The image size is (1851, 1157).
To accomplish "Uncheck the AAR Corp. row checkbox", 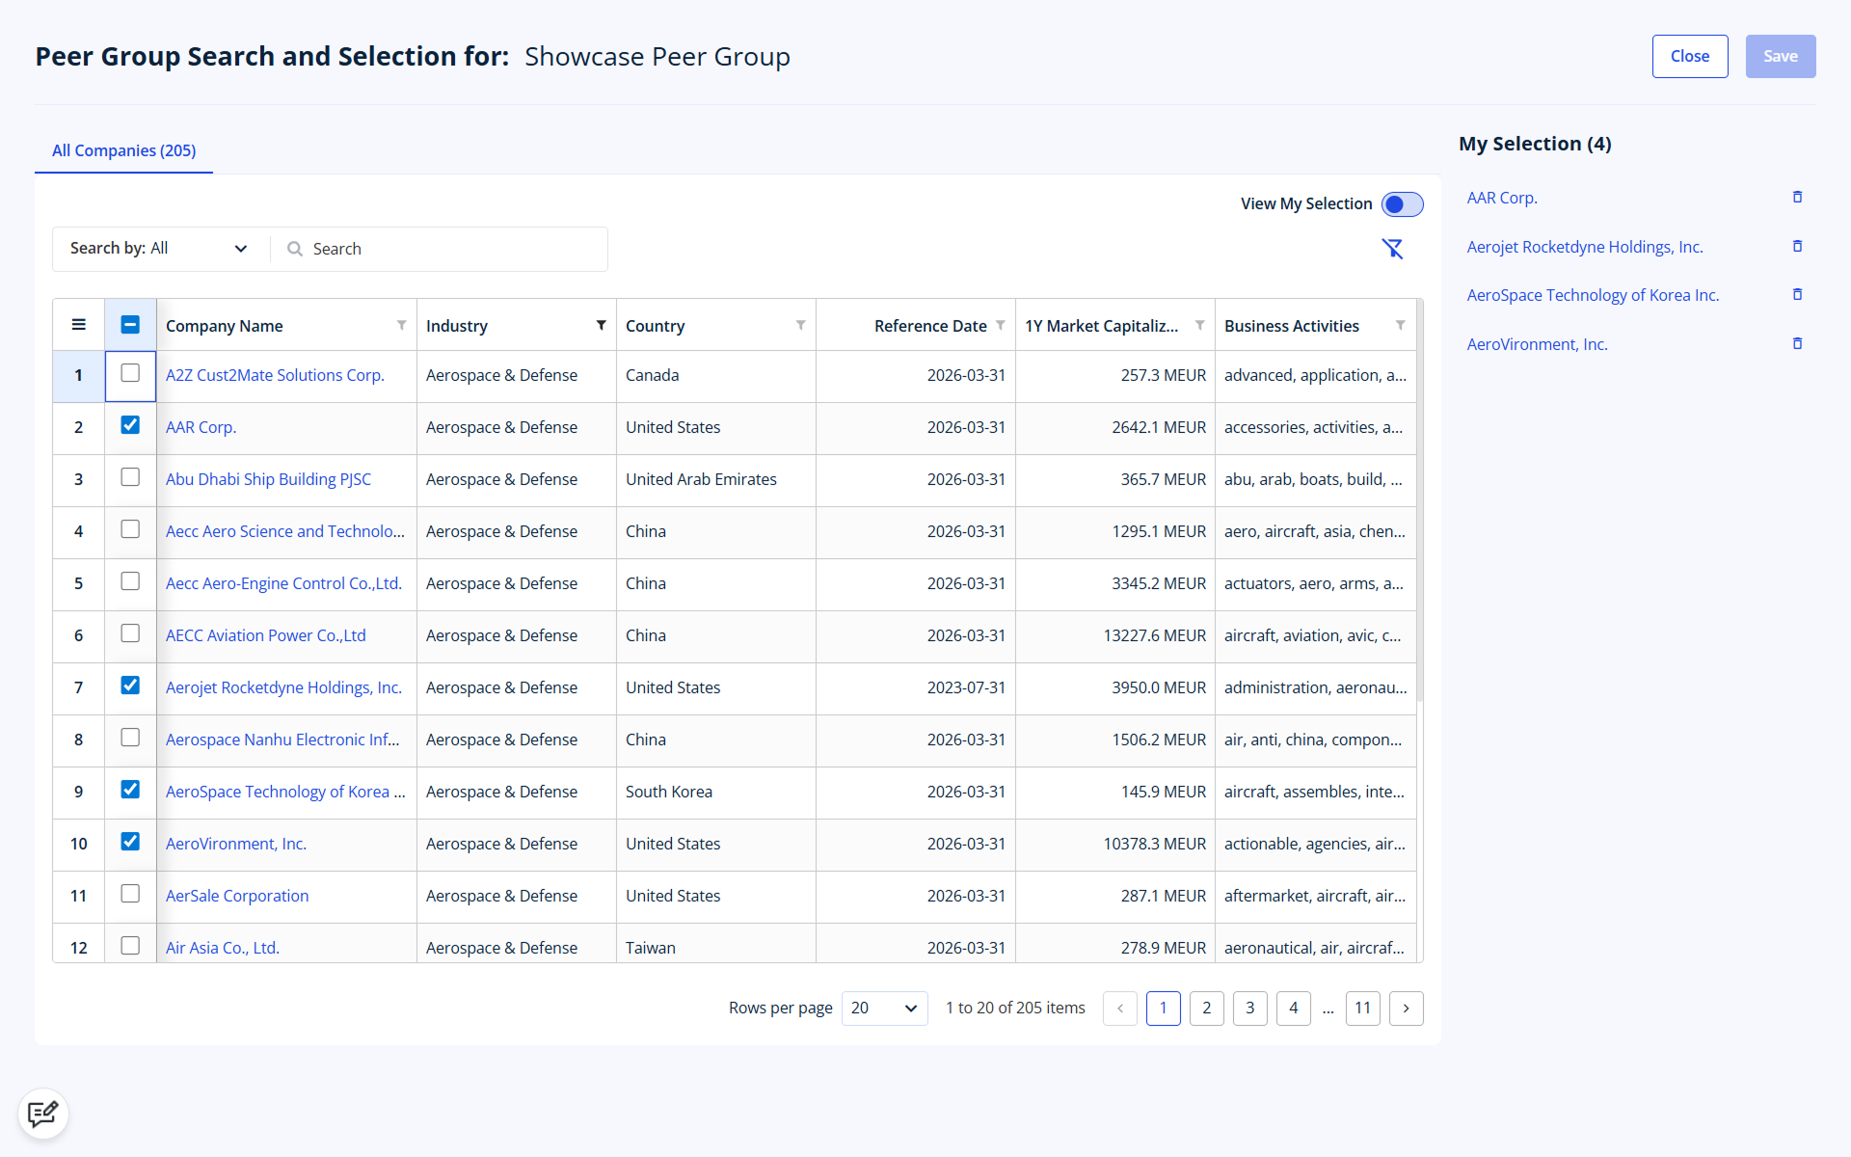I will click(130, 425).
